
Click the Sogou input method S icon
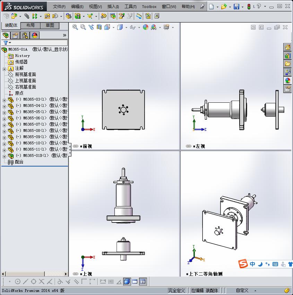click(243, 263)
